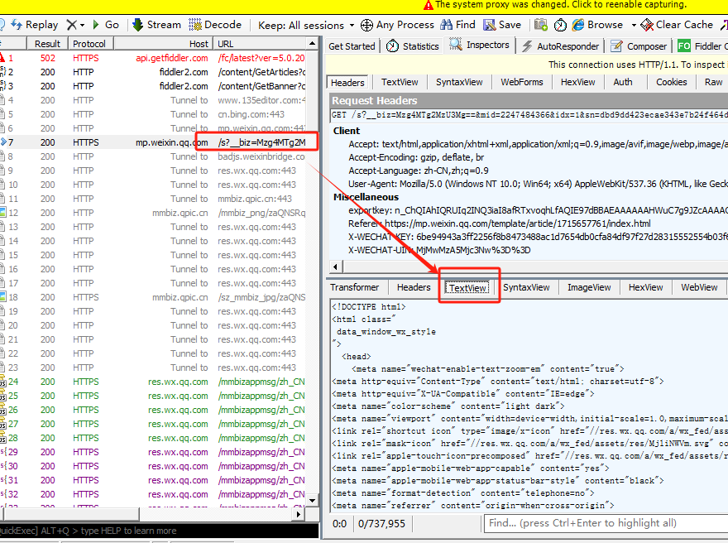The width and height of the screenshot is (728, 543).
Task: Sort sessions by Result column header
Action: [x=47, y=44]
